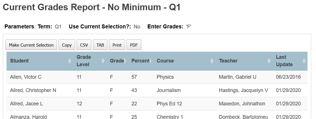Click the Course column sort arrows
Image resolution: width=316 pixels, height=119 pixels.
(212, 61)
